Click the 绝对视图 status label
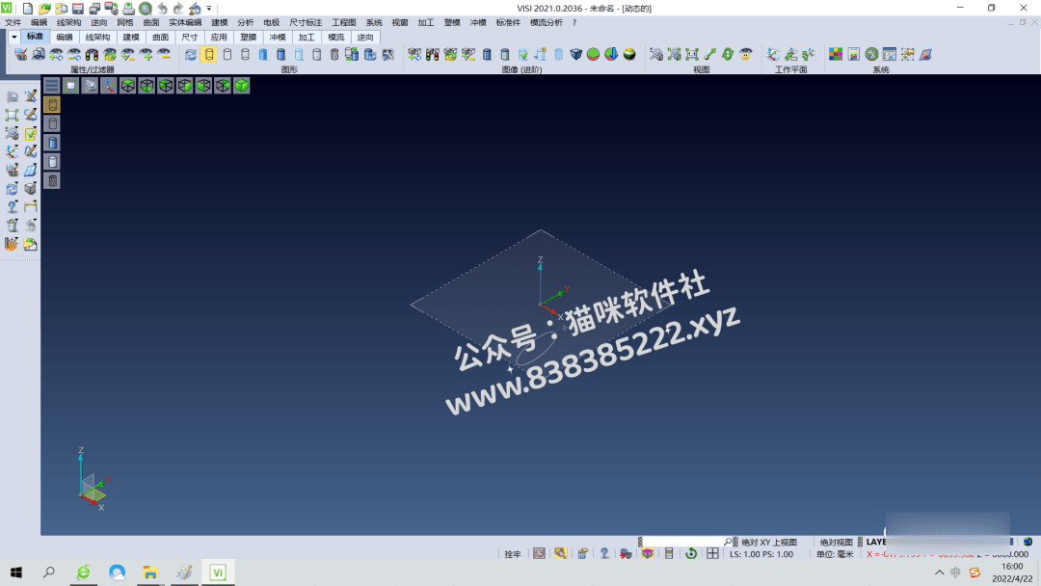The width and height of the screenshot is (1041, 586). (x=837, y=543)
